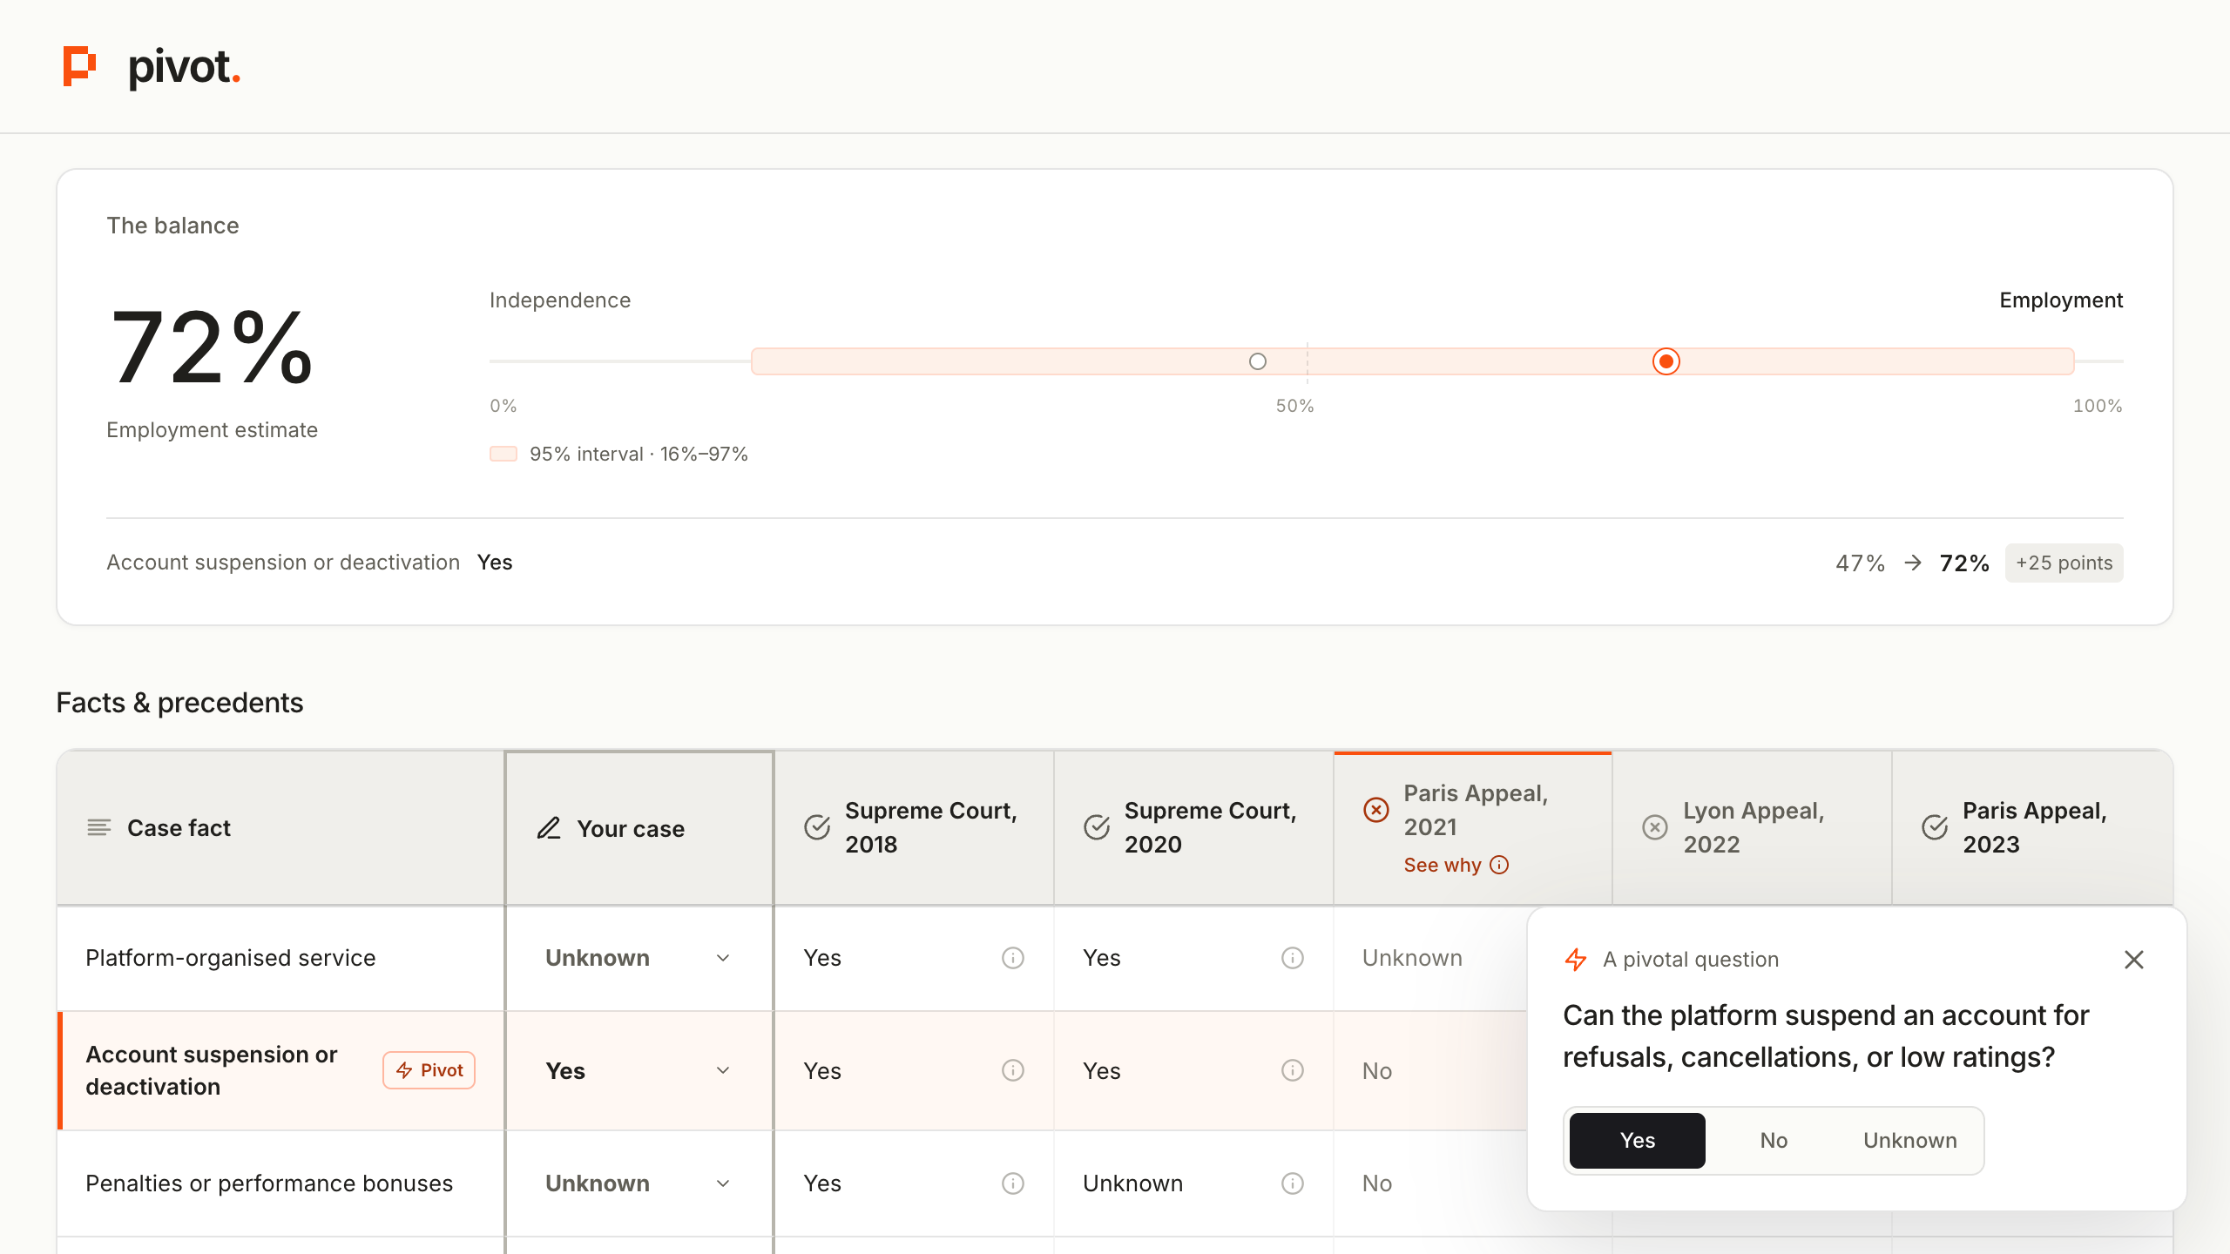
Task: Open Your case dropdown for Account suspension
Action: coord(639,1070)
